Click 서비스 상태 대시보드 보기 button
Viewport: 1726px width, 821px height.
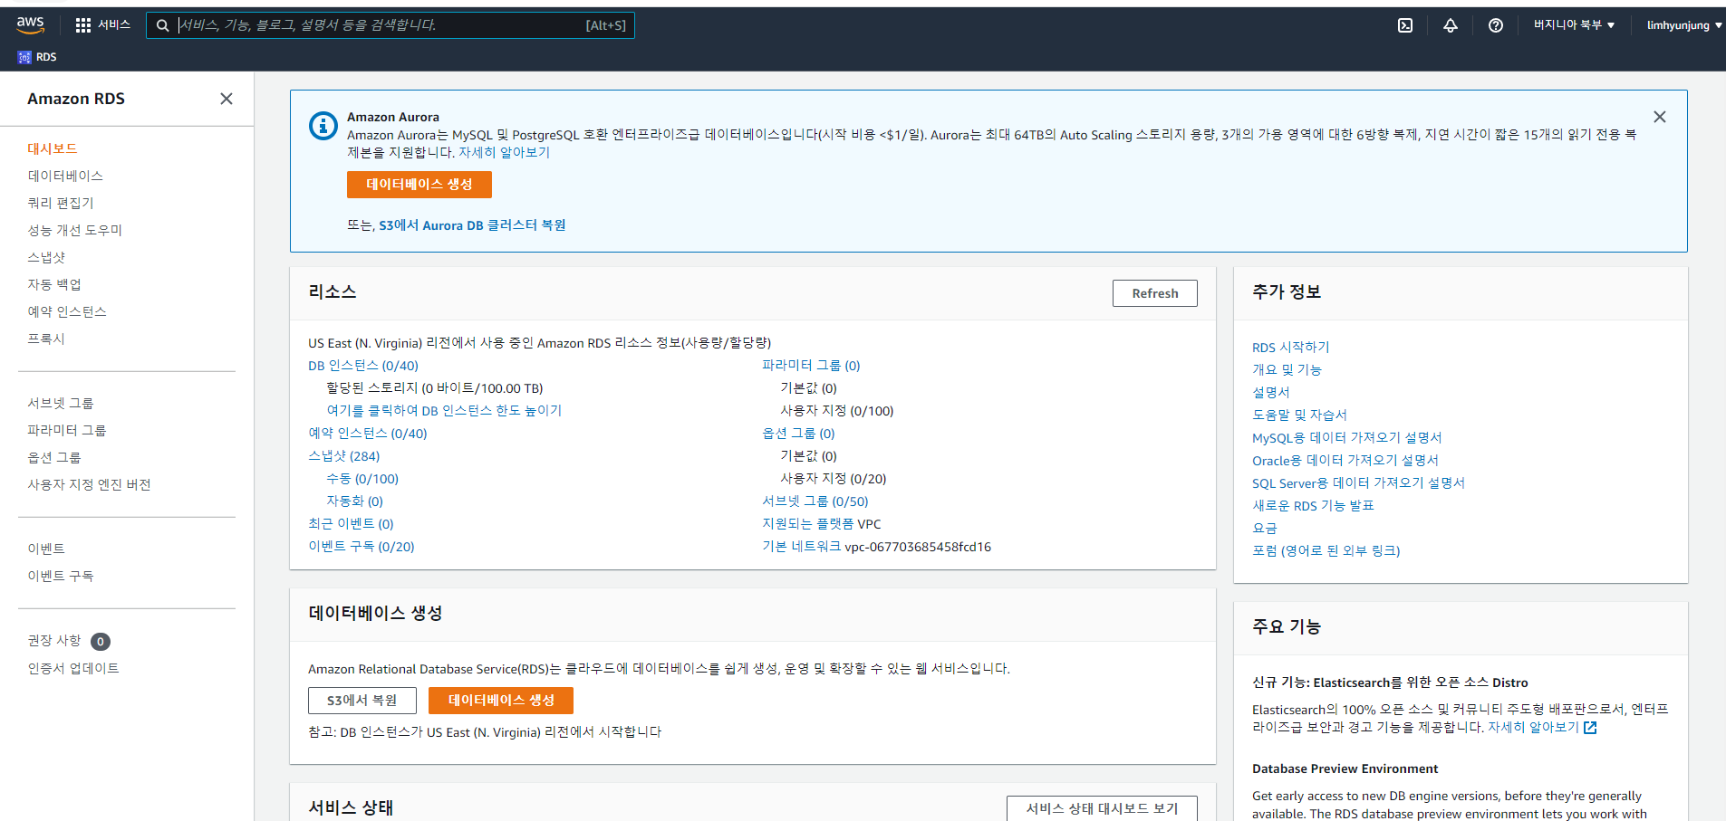[x=1102, y=808]
